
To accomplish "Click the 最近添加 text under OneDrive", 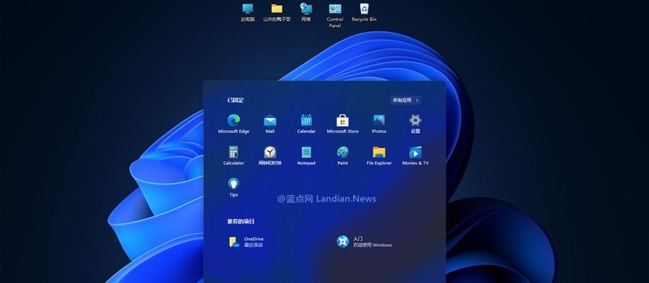I will tap(254, 245).
